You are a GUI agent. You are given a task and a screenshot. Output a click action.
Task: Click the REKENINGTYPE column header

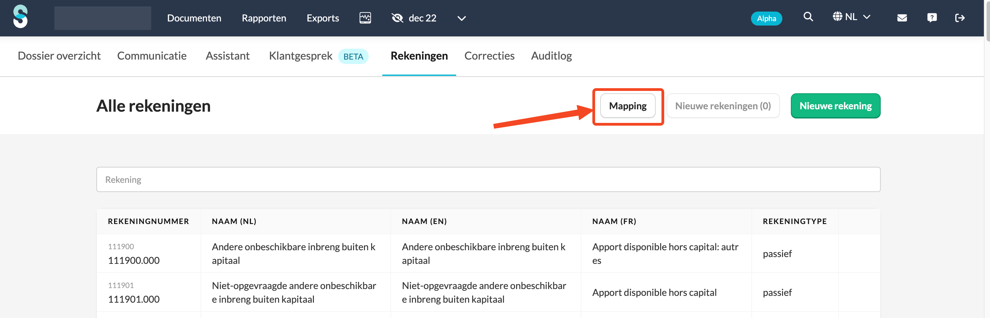pos(795,221)
